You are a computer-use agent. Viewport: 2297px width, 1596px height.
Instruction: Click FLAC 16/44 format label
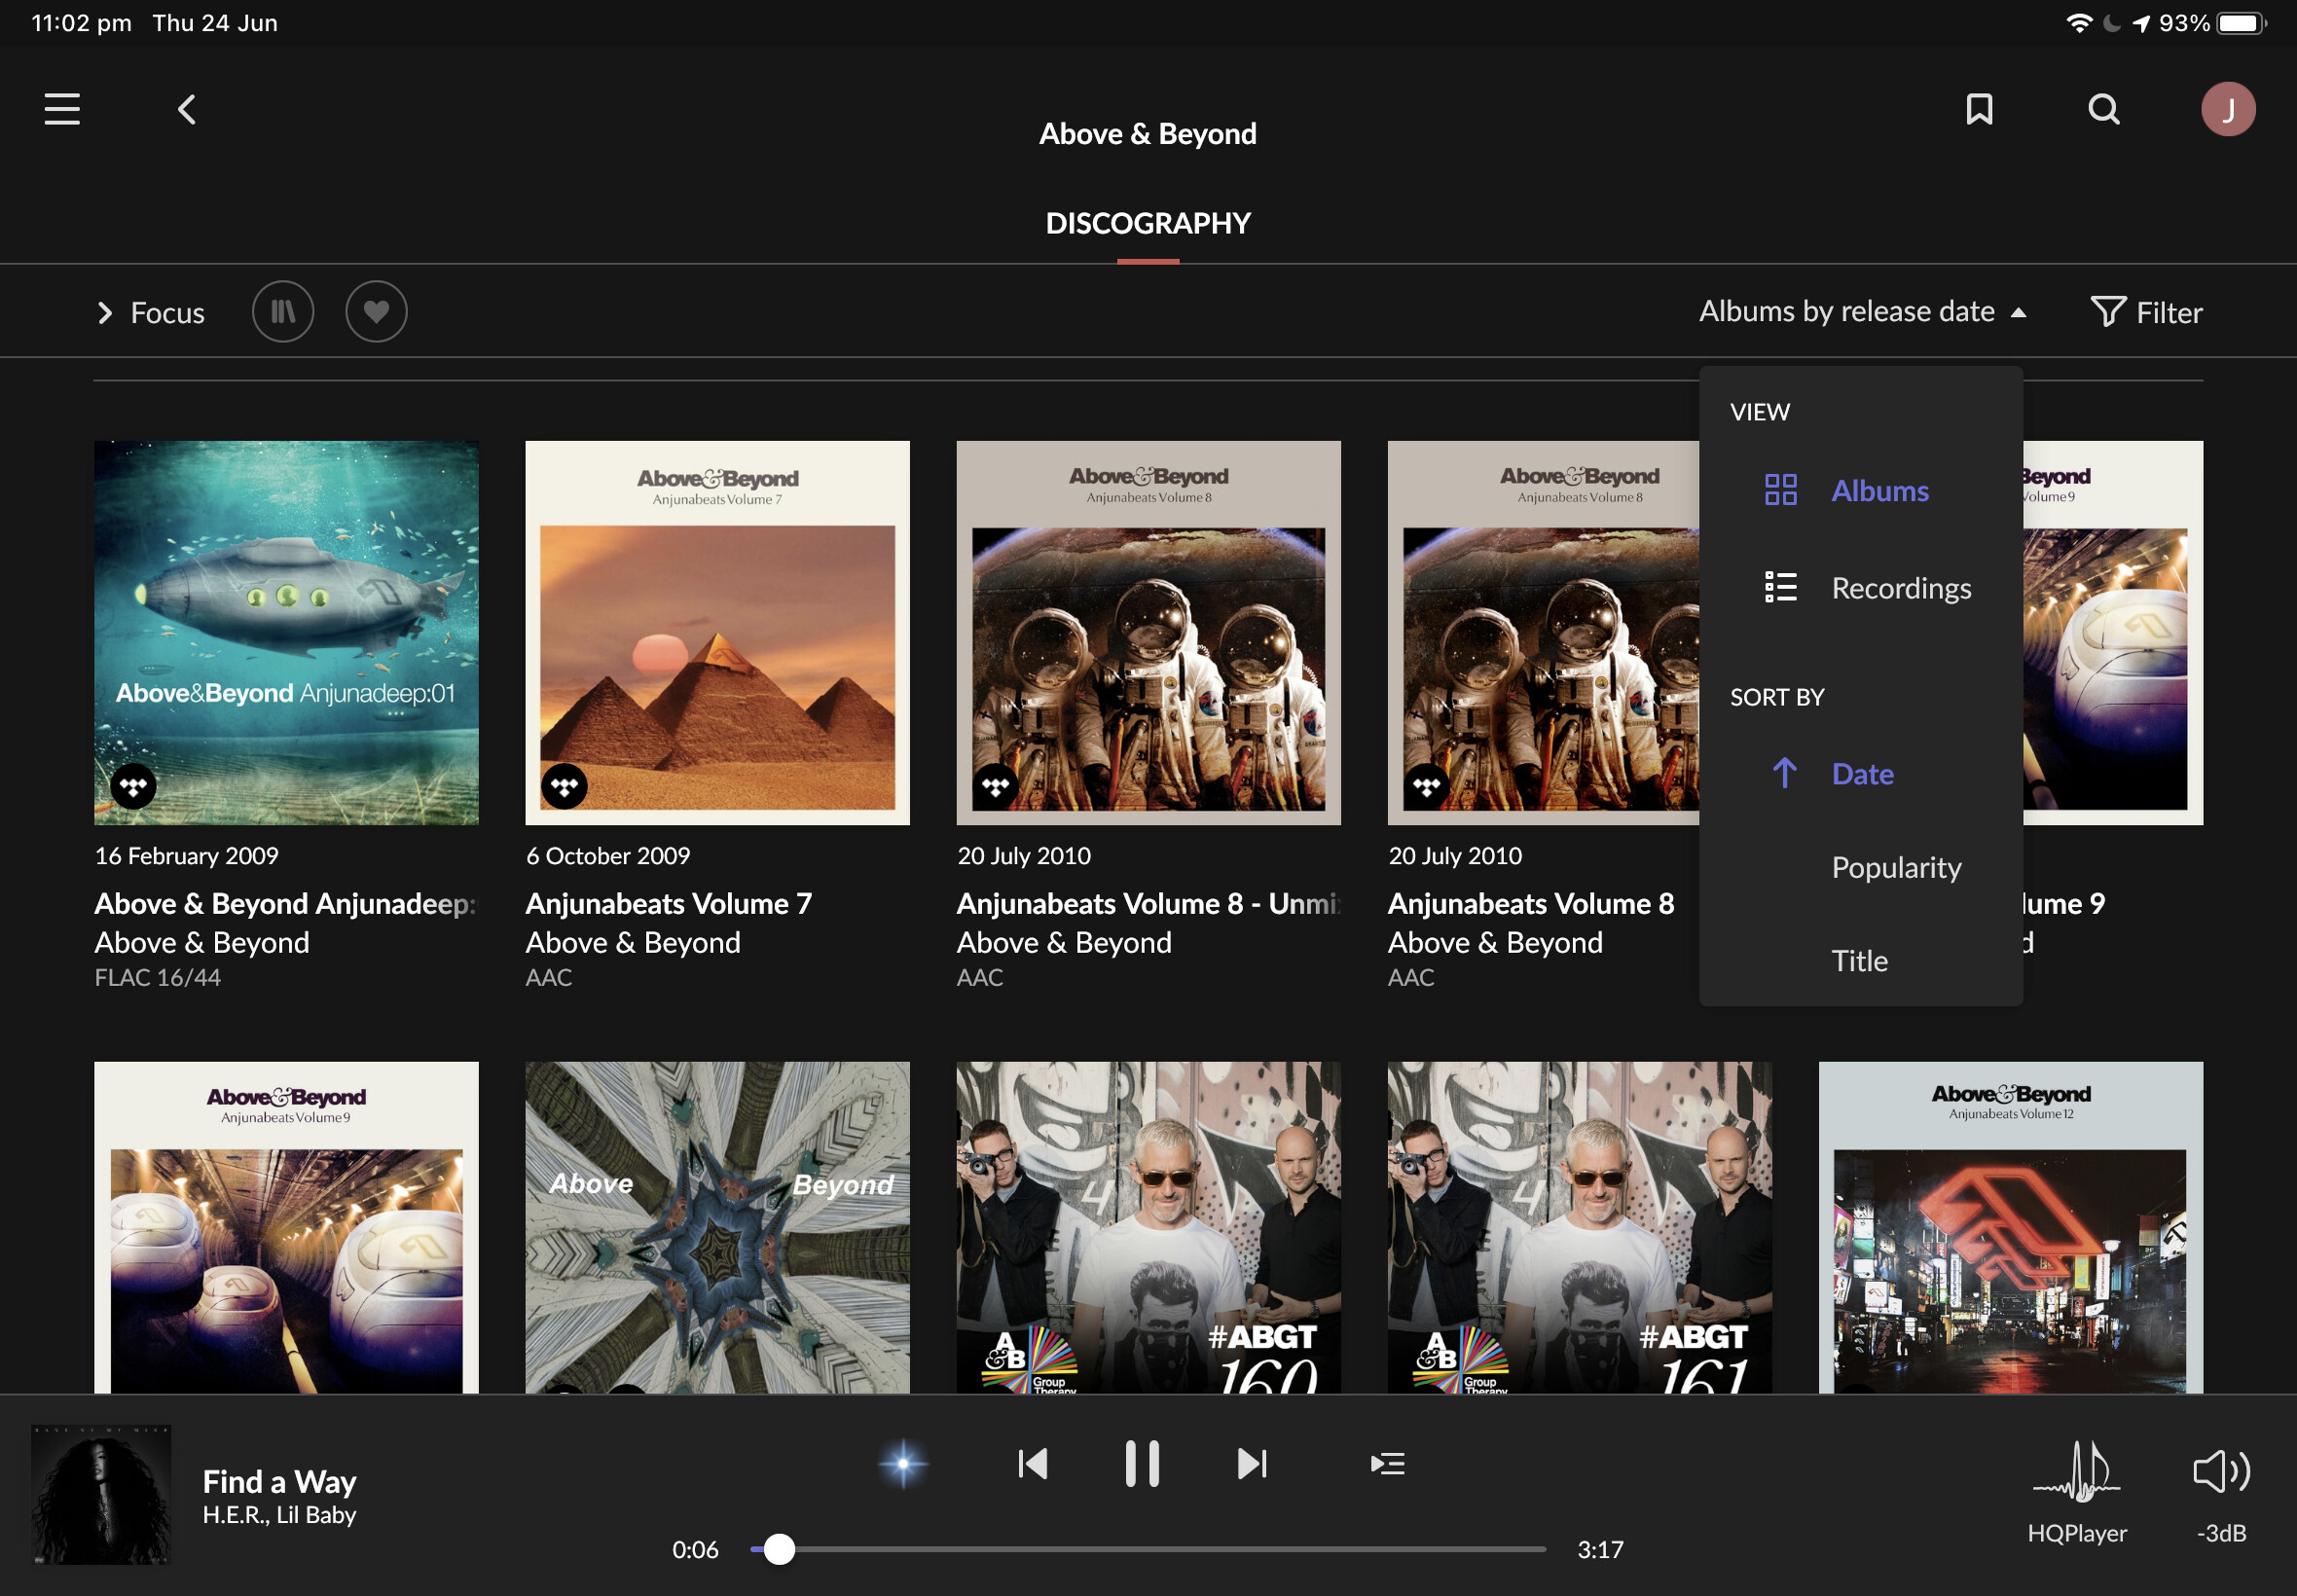point(157,977)
